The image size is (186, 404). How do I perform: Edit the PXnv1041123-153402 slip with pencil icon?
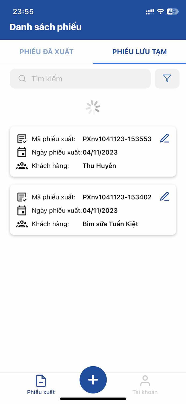coord(165,196)
